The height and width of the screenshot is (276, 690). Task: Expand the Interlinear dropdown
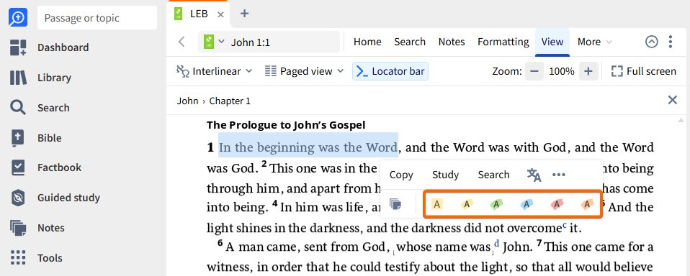coord(215,72)
